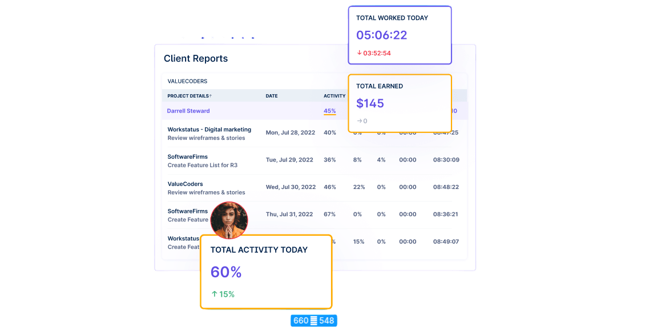
Task: Open Darrell Steward's report row
Action: 188,111
